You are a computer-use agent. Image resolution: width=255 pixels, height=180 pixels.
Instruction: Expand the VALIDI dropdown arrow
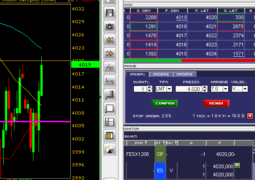(x=245, y=89)
